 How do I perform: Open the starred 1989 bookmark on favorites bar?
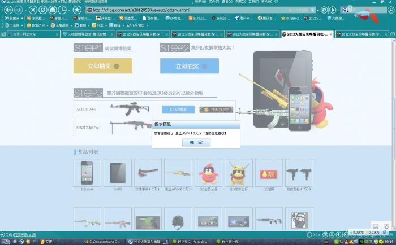coord(291,18)
